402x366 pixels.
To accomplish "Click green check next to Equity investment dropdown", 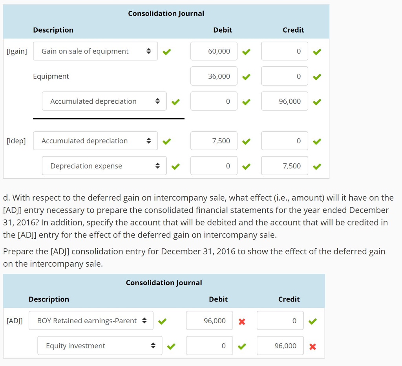I will (x=171, y=346).
